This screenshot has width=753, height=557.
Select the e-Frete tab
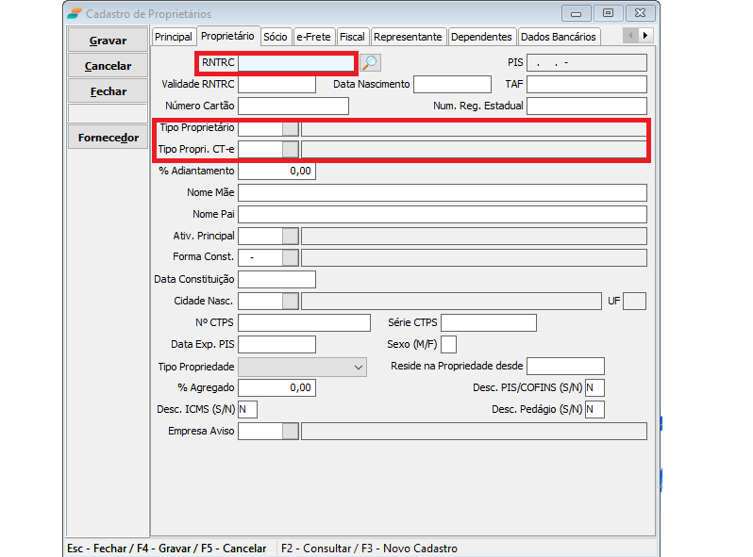coord(313,37)
